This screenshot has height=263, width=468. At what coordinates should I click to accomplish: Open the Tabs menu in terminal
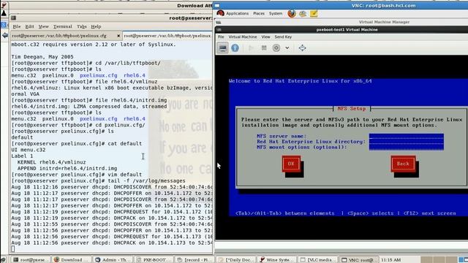(x=81, y=26)
